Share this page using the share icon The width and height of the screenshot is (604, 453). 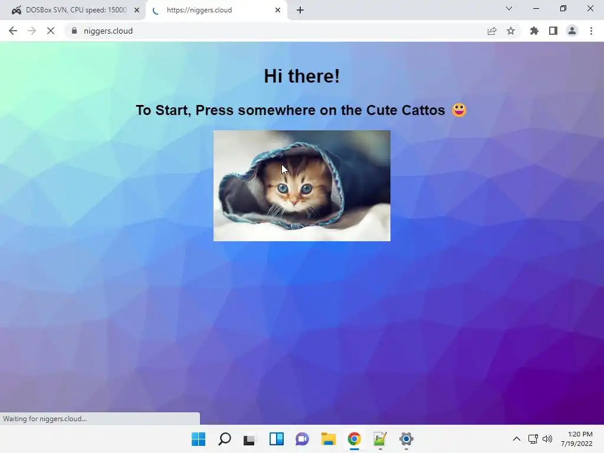[492, 31]
